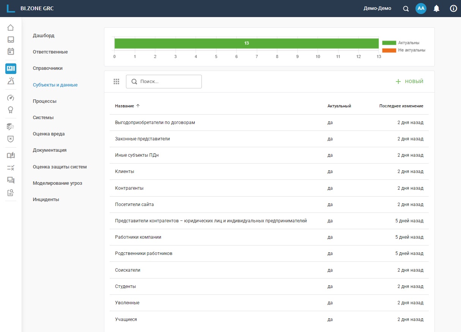Click the header search magnifier icon
Screen dimensions: 461x332
(406, 8)
